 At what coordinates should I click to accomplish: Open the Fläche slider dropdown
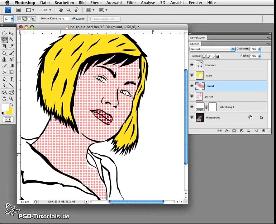pyautogui.click(x=259, y=56)
